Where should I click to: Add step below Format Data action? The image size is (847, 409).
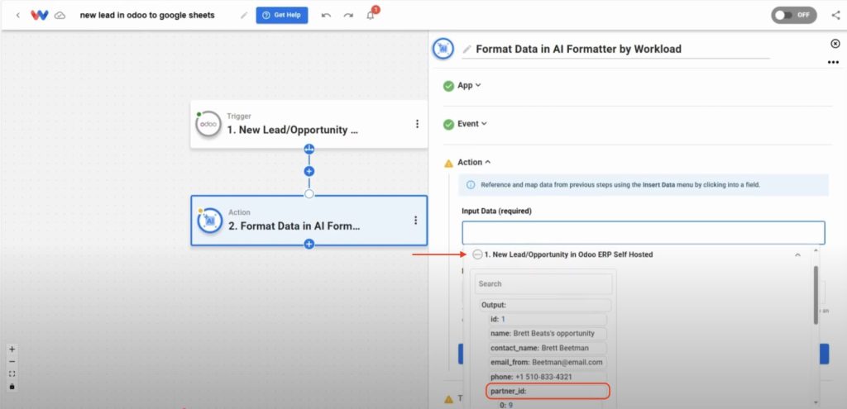click(x=309, y=244)
